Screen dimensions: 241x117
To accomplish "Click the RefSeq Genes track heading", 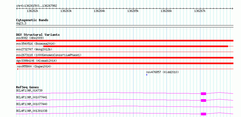I will click(28, 87).
